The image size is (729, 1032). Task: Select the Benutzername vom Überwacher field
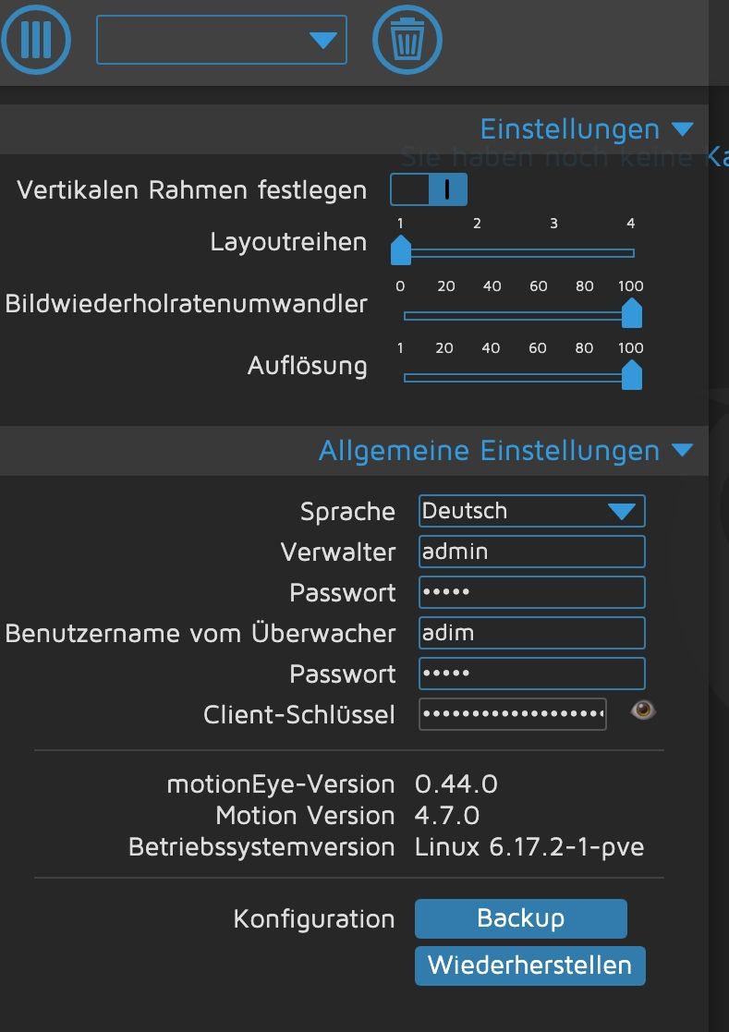point(531,633)
